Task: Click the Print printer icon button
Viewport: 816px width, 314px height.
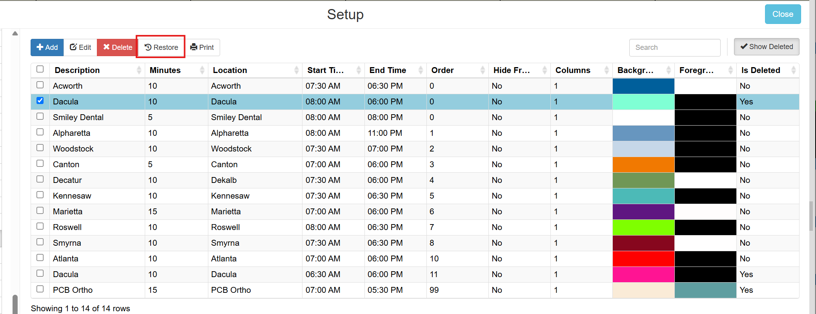Action: coord(202,47)
